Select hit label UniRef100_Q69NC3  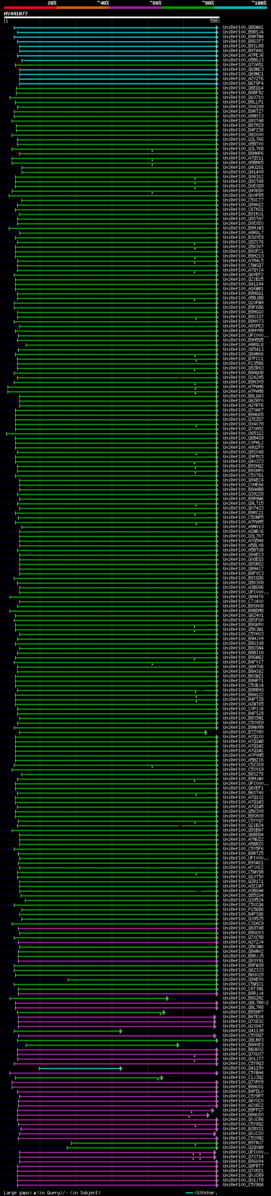[243, 69]
